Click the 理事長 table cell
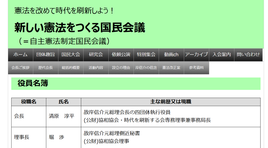Viewport: 268px width, 148px height. pos(29,138)
